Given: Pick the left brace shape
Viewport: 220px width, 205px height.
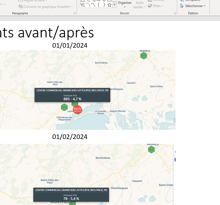Looking at the screenshot, I should tap(98, 5).
